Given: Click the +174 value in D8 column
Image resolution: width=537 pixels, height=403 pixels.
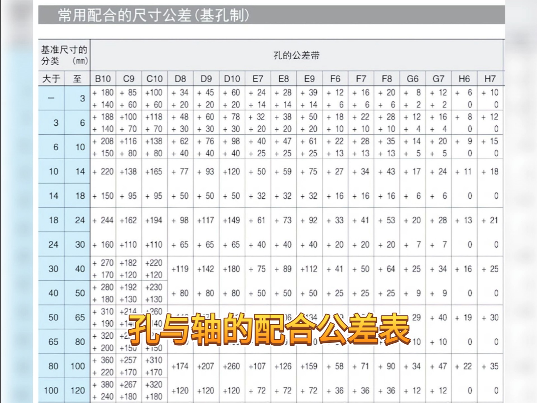Looking at the screenshot, I should click(180, 366).
